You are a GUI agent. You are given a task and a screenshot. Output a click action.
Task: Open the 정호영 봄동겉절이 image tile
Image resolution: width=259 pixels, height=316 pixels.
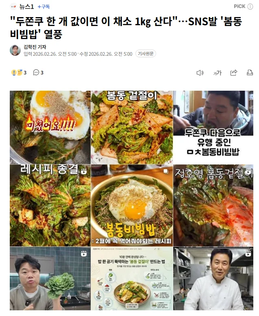[x=213, y=205]
